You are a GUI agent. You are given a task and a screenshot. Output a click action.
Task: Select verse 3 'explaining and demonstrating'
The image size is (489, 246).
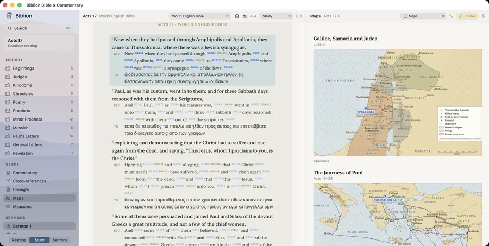192,150
